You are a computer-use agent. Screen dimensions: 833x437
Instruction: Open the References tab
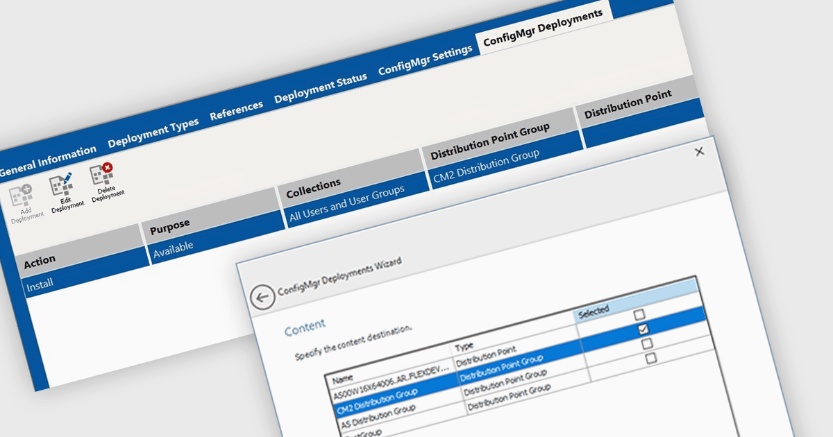coord(236,110)
